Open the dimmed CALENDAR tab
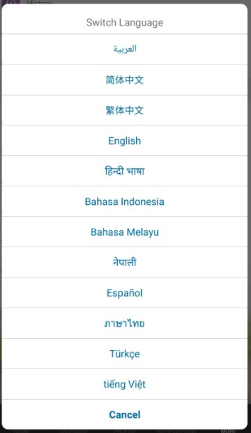Viewport: 251px width, 433px height. click(73, 431)
